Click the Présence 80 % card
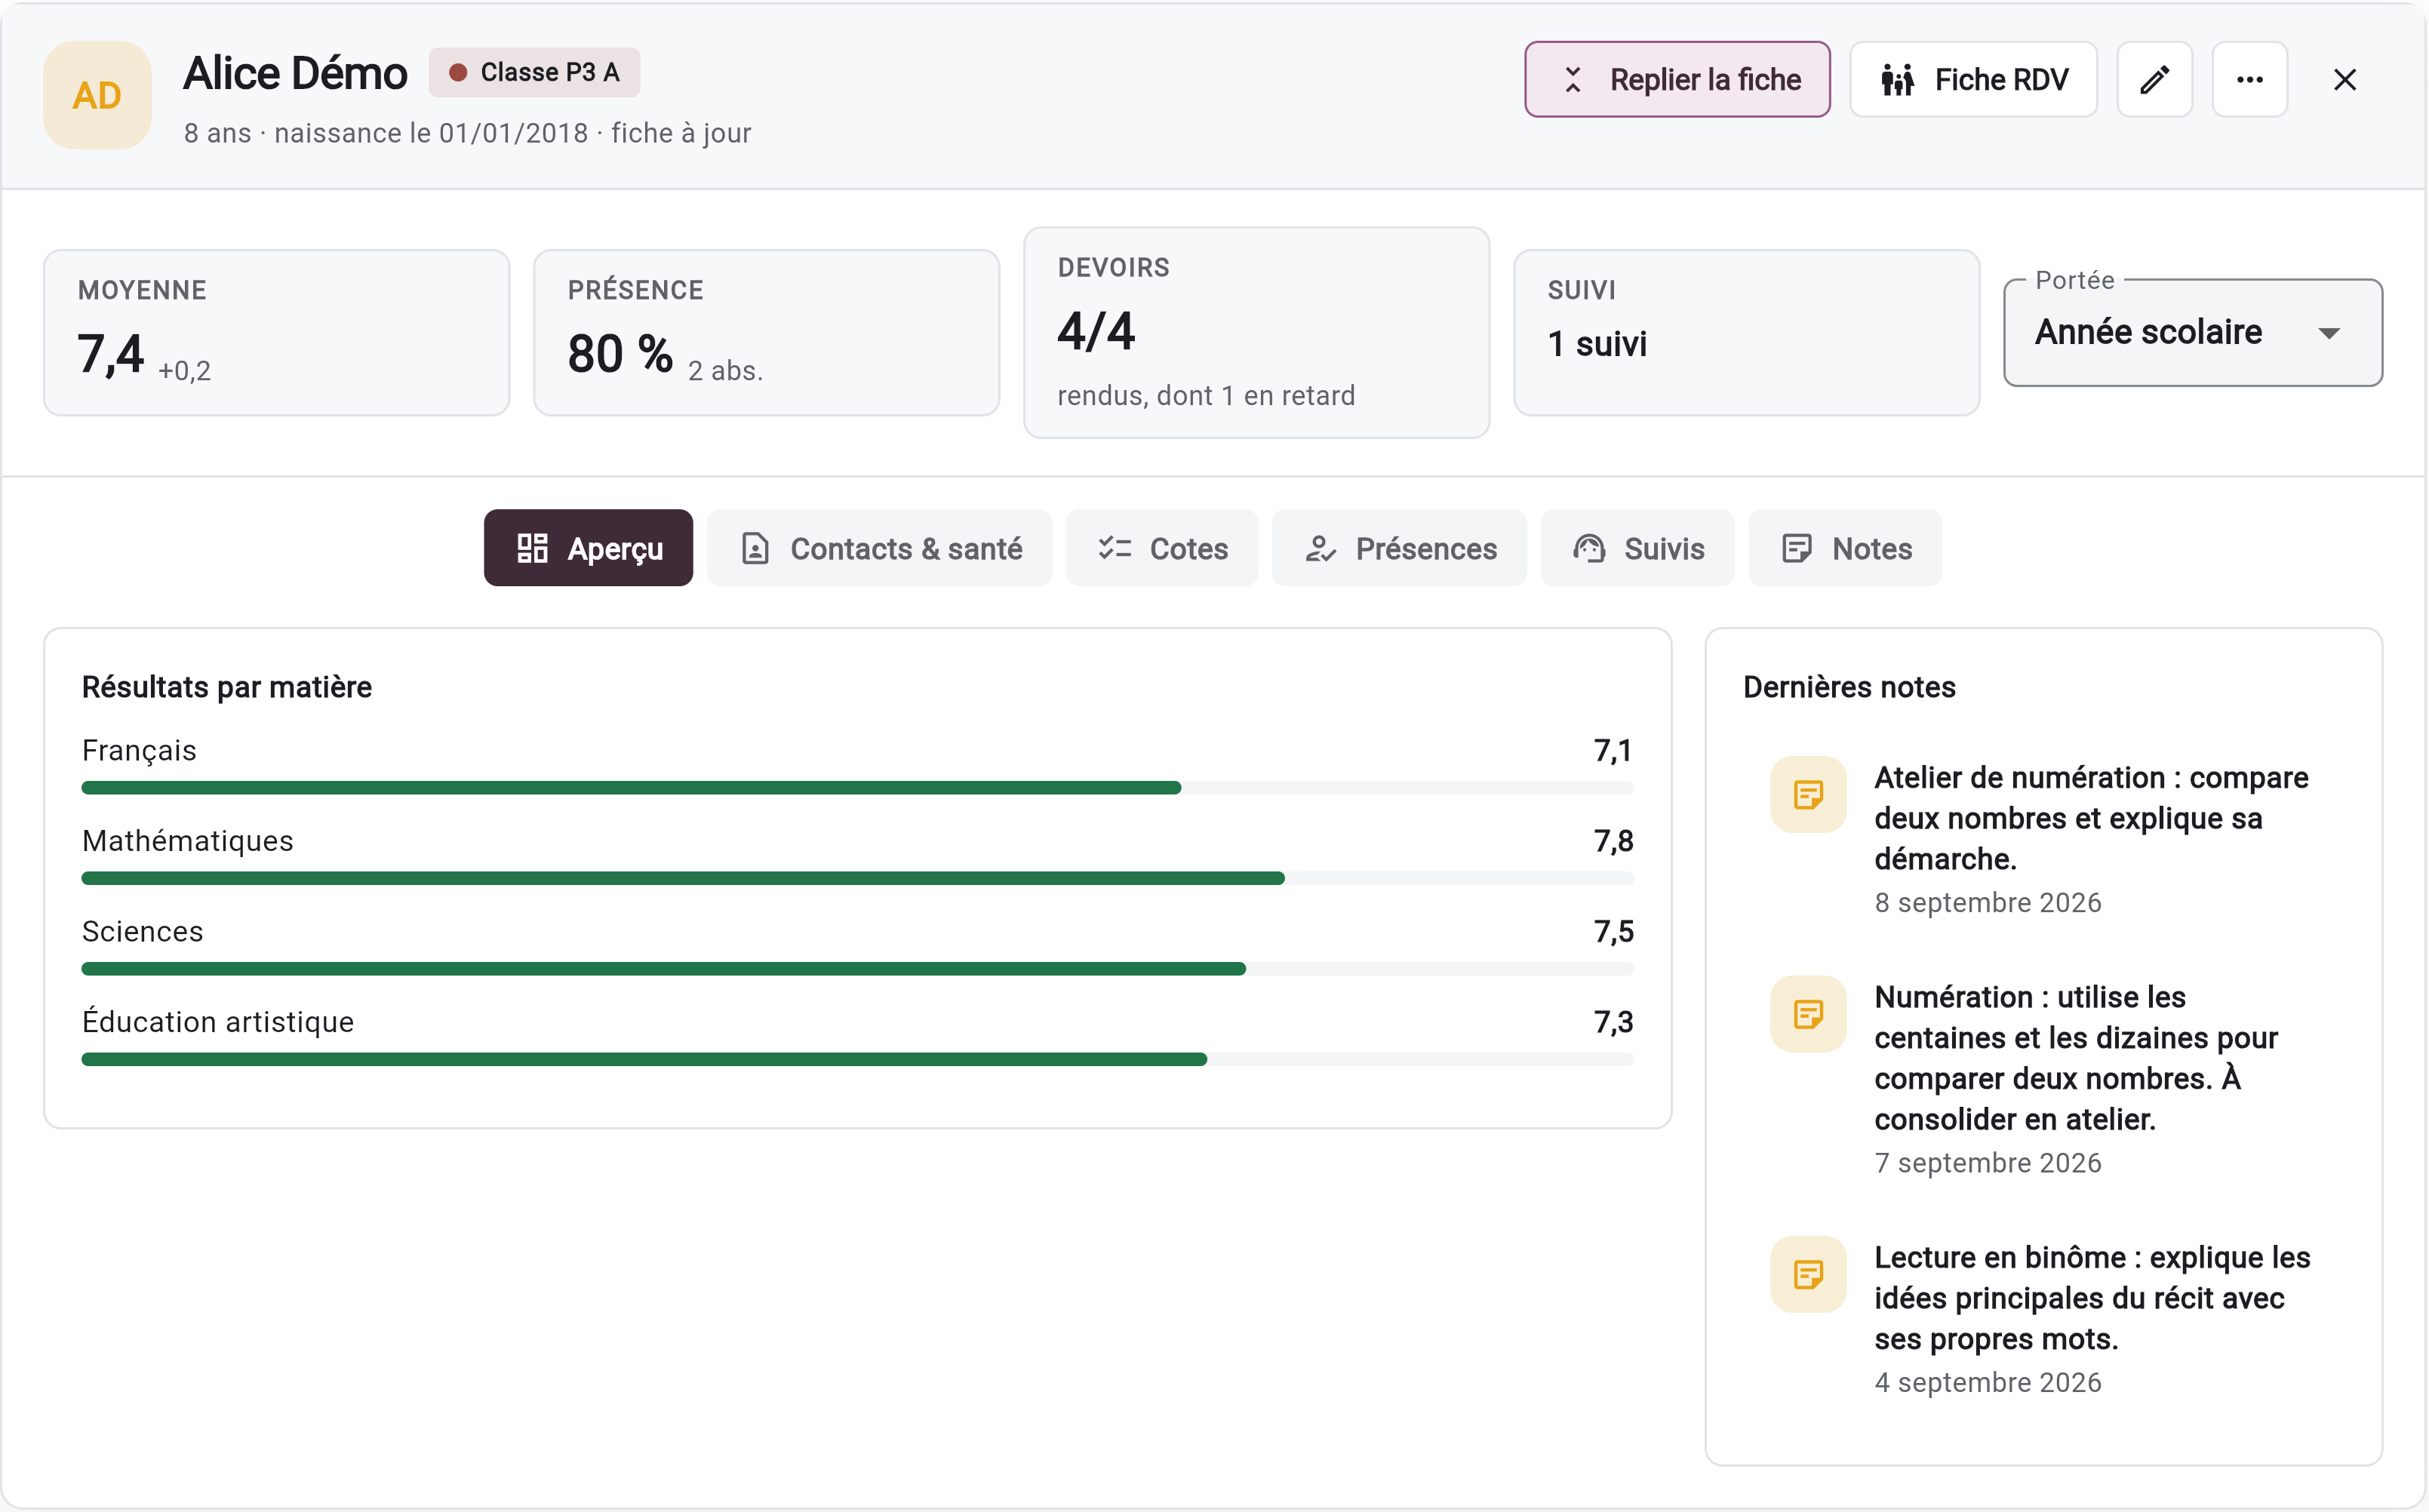 766,332
